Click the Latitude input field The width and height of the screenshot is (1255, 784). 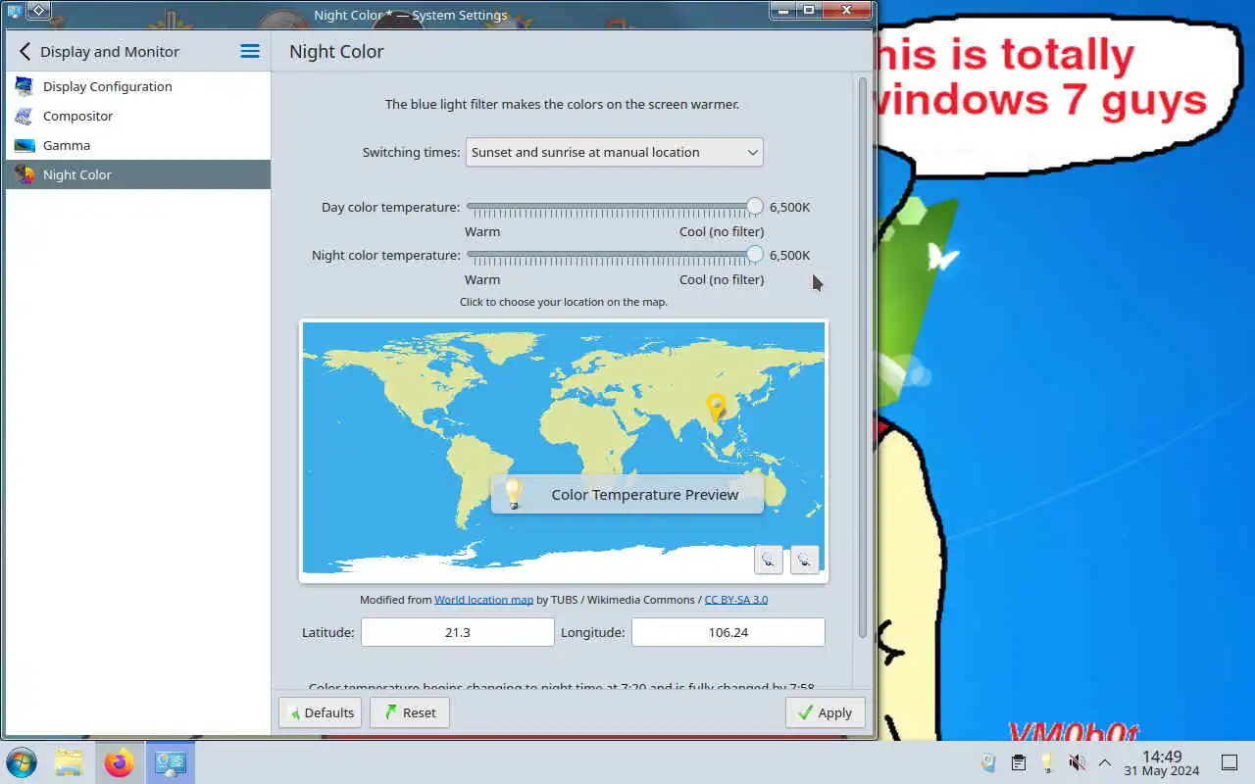(457, 632)
